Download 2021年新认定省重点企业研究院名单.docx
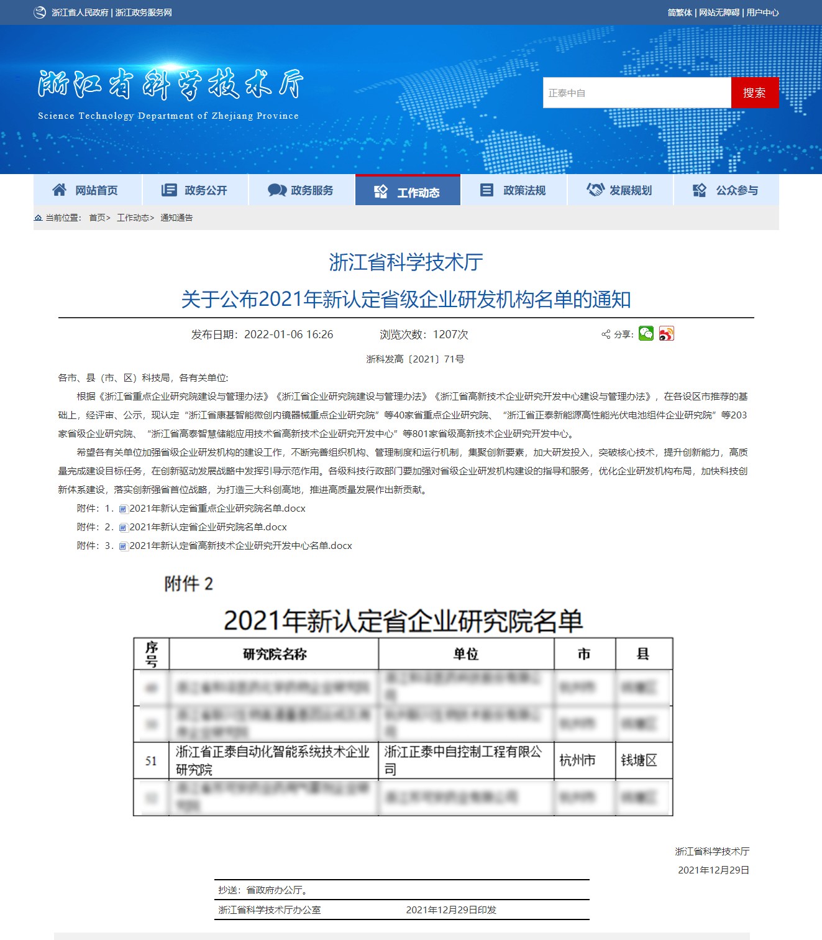Screen dimensions: 822x940 click(217, 509)
